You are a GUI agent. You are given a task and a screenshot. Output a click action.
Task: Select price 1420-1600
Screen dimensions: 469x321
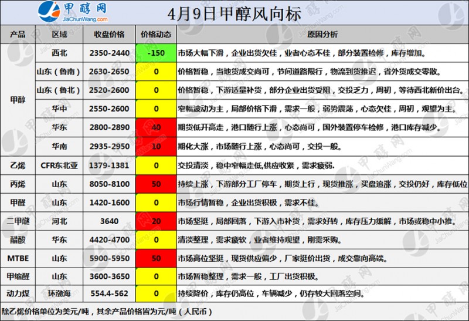coord(109,202)
